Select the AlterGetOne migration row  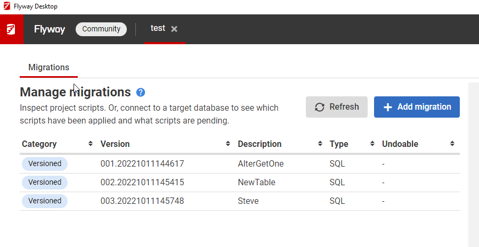coord(261,164)
